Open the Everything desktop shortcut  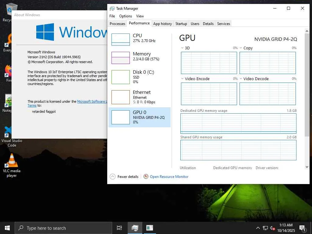(x=8, y=40)
